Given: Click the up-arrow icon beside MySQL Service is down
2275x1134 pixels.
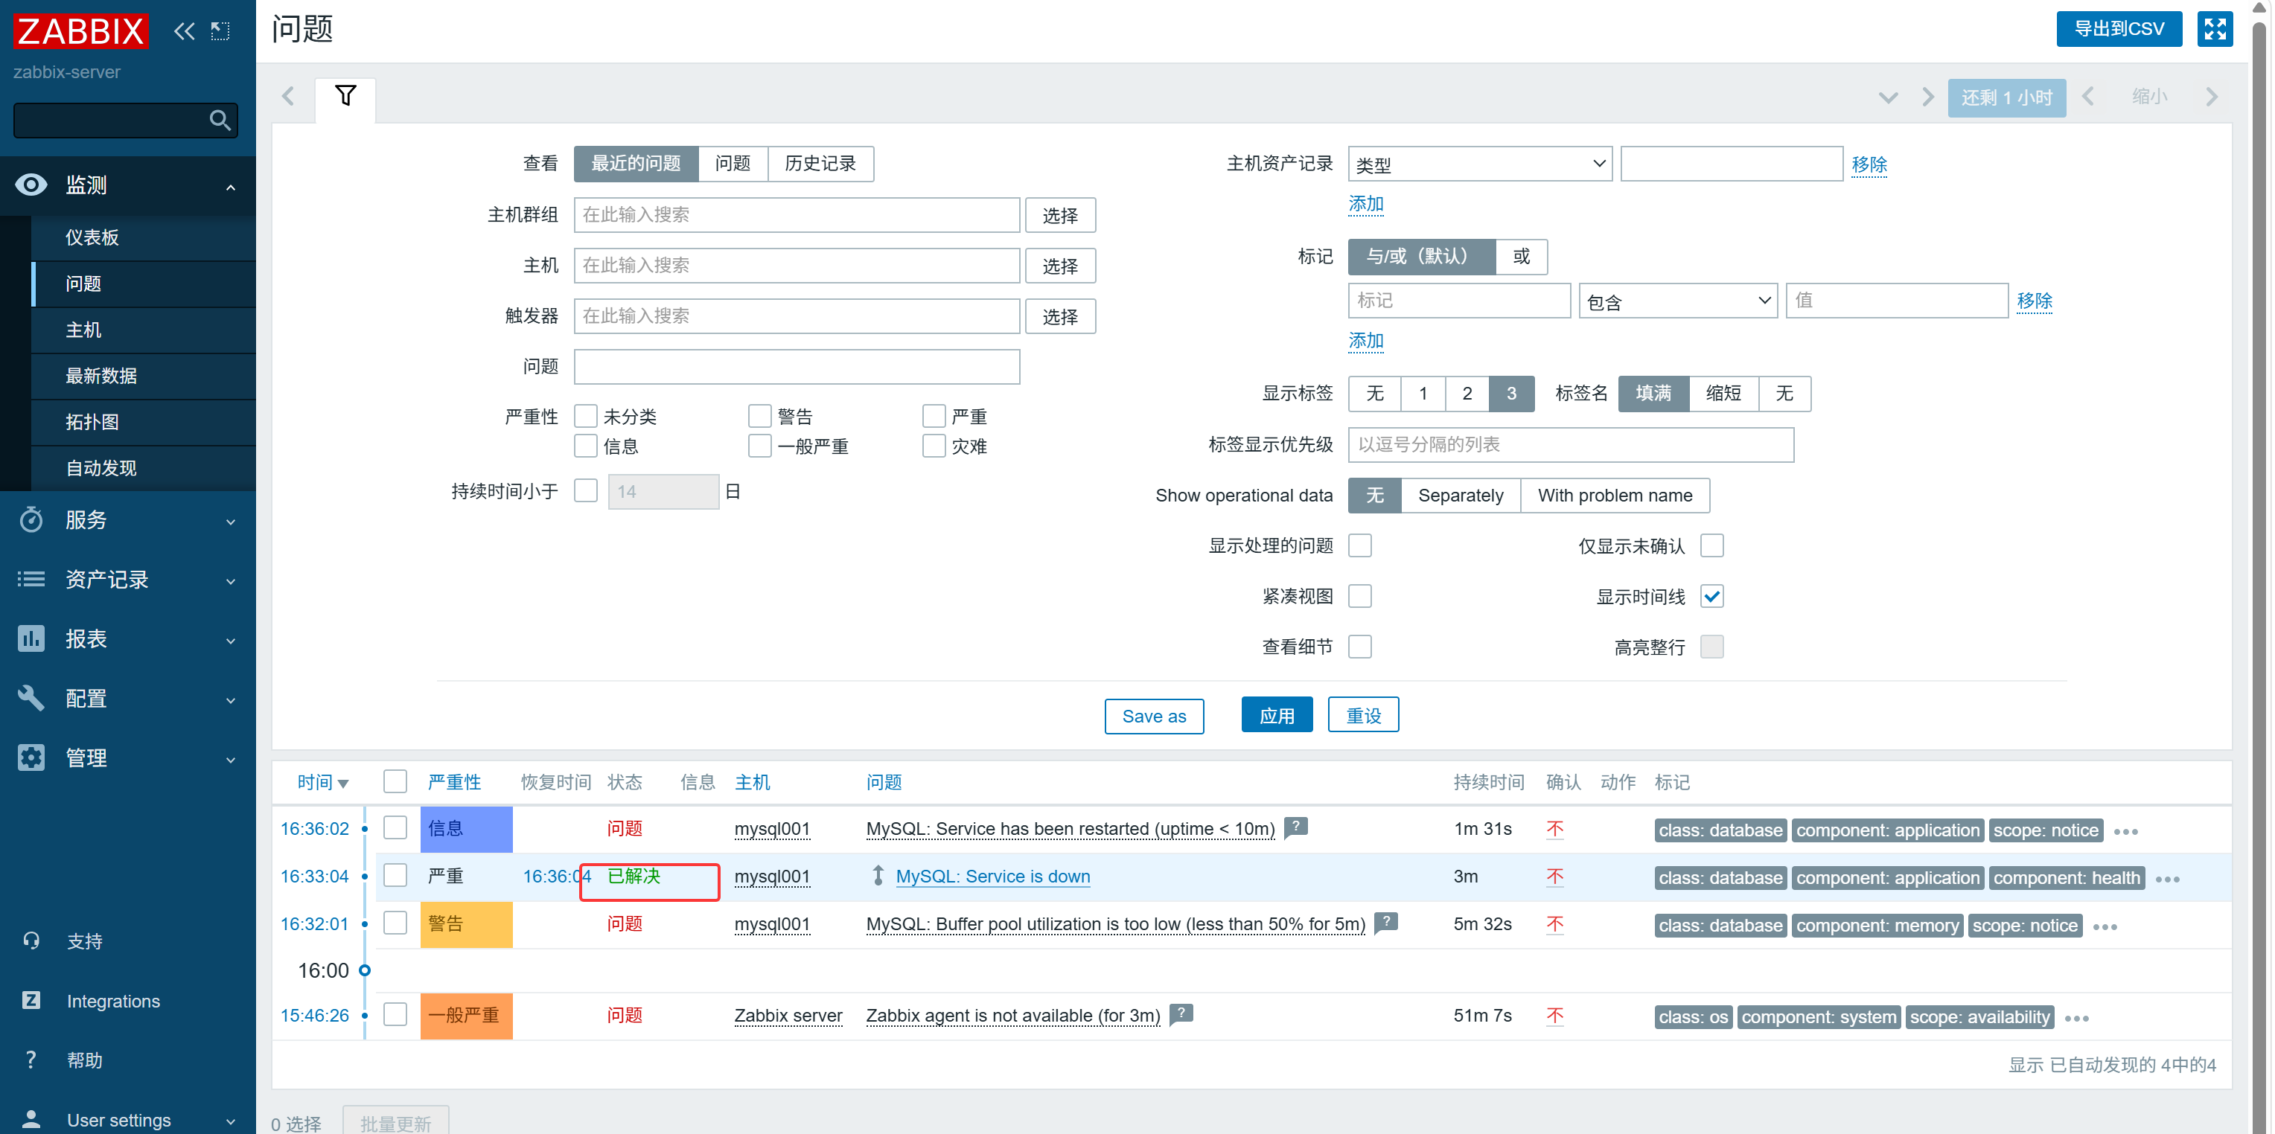Looking at the screenshot, I should [878, 876].
